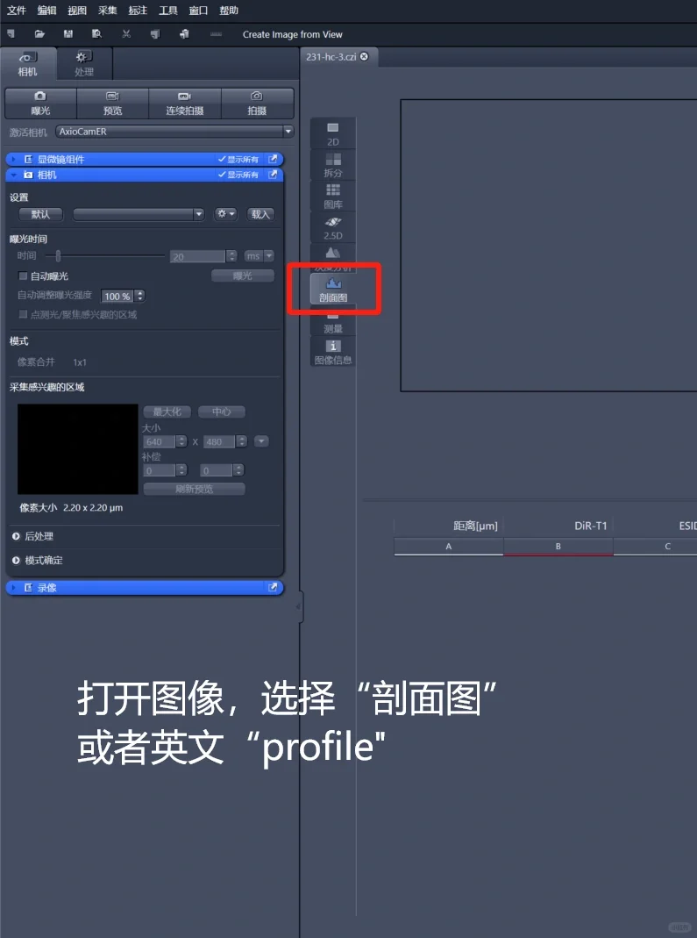The image size is (697, 938).
Task: Open the dropdown arrow next to 480
Action: click(261, 441)
